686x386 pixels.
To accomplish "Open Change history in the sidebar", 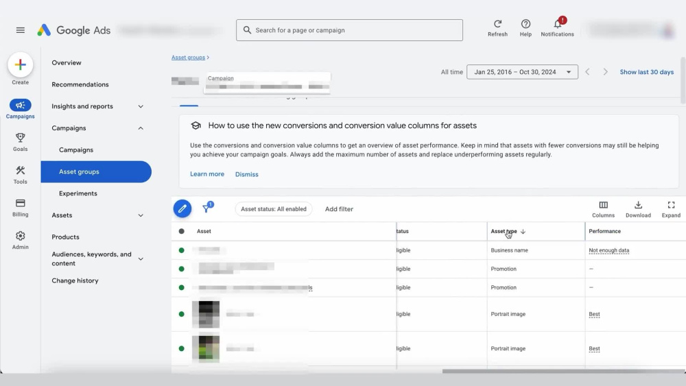I will [x=75, y=280].
